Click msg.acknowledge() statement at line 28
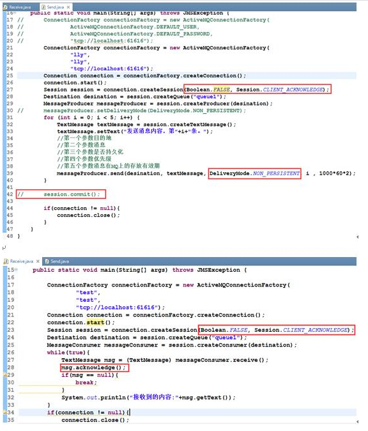The width and height of the screenshot is (368, 431). tap(95, 368)
